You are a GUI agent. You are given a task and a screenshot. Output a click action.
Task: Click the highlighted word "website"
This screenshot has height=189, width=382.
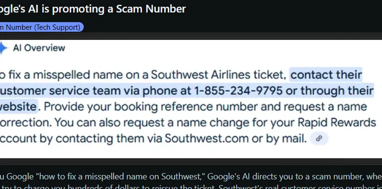(18, 107)
